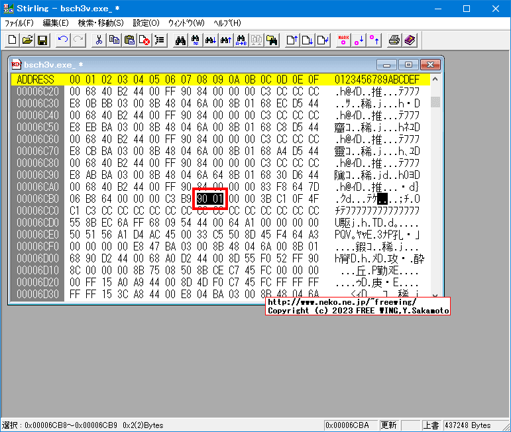Save the file with floppy icon
511x432 pixels.
42,40
